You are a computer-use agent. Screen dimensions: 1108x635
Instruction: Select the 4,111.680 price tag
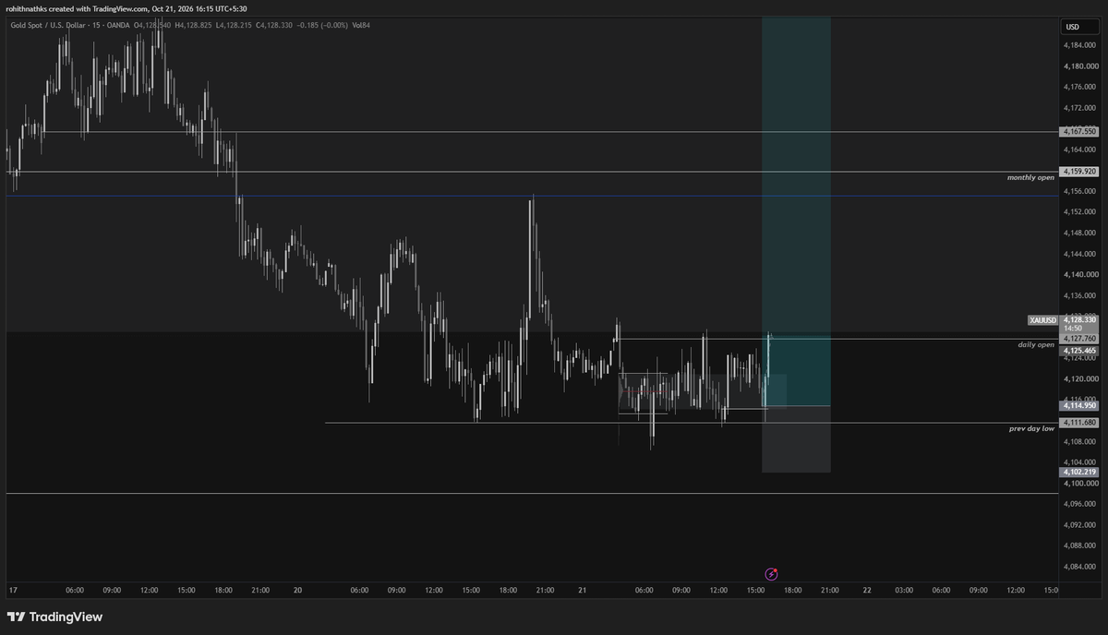tap(1079, 423)
